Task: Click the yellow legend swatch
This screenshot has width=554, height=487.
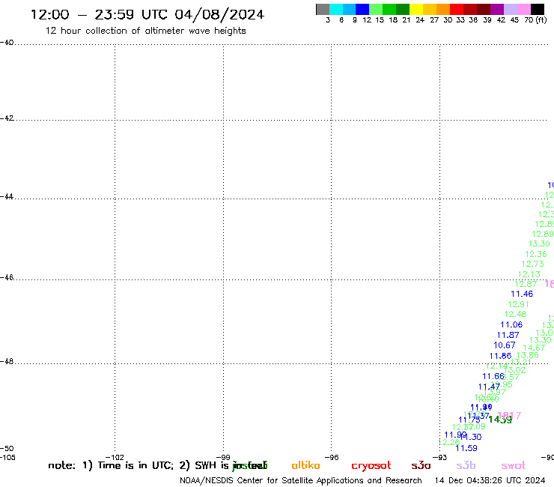Action: click(x=416, y=9)
